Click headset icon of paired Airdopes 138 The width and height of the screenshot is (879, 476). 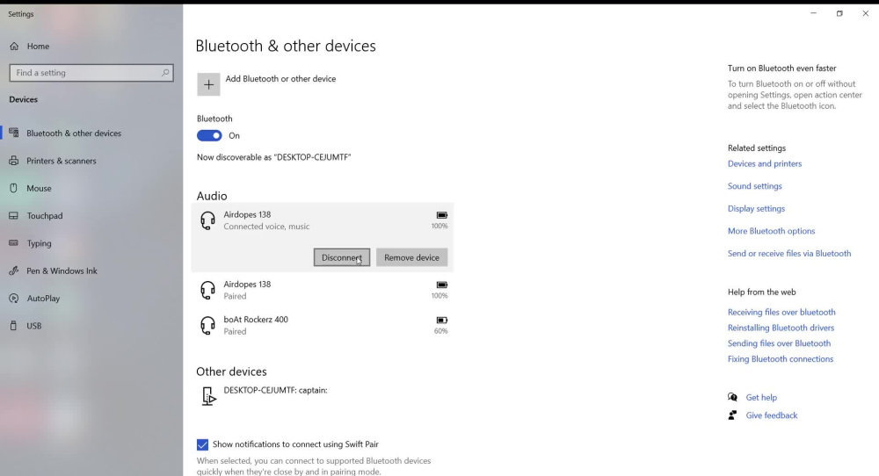(x=208, y=290)
